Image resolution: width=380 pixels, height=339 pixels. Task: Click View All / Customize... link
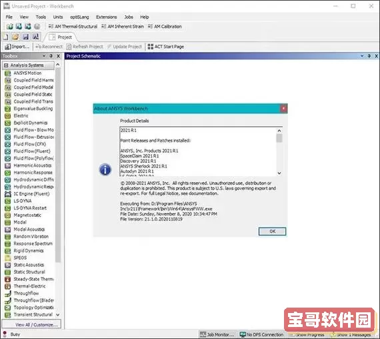31,324
